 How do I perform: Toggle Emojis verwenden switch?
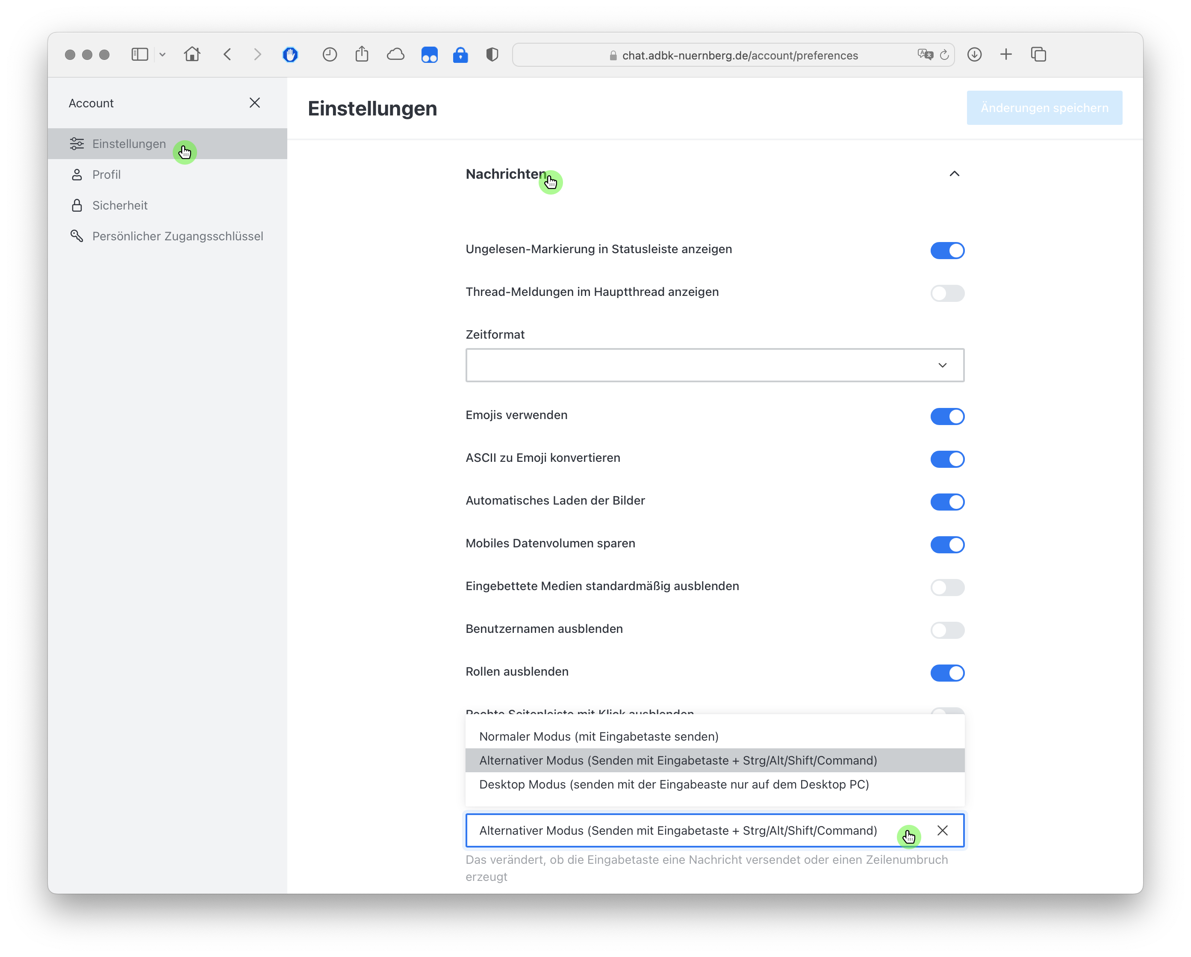tap(947, 416)
